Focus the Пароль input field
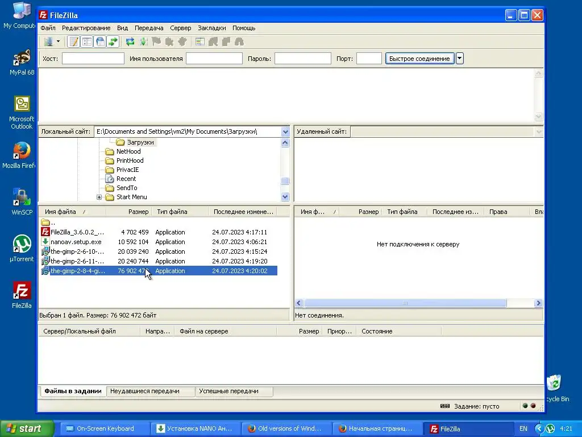 302,59
